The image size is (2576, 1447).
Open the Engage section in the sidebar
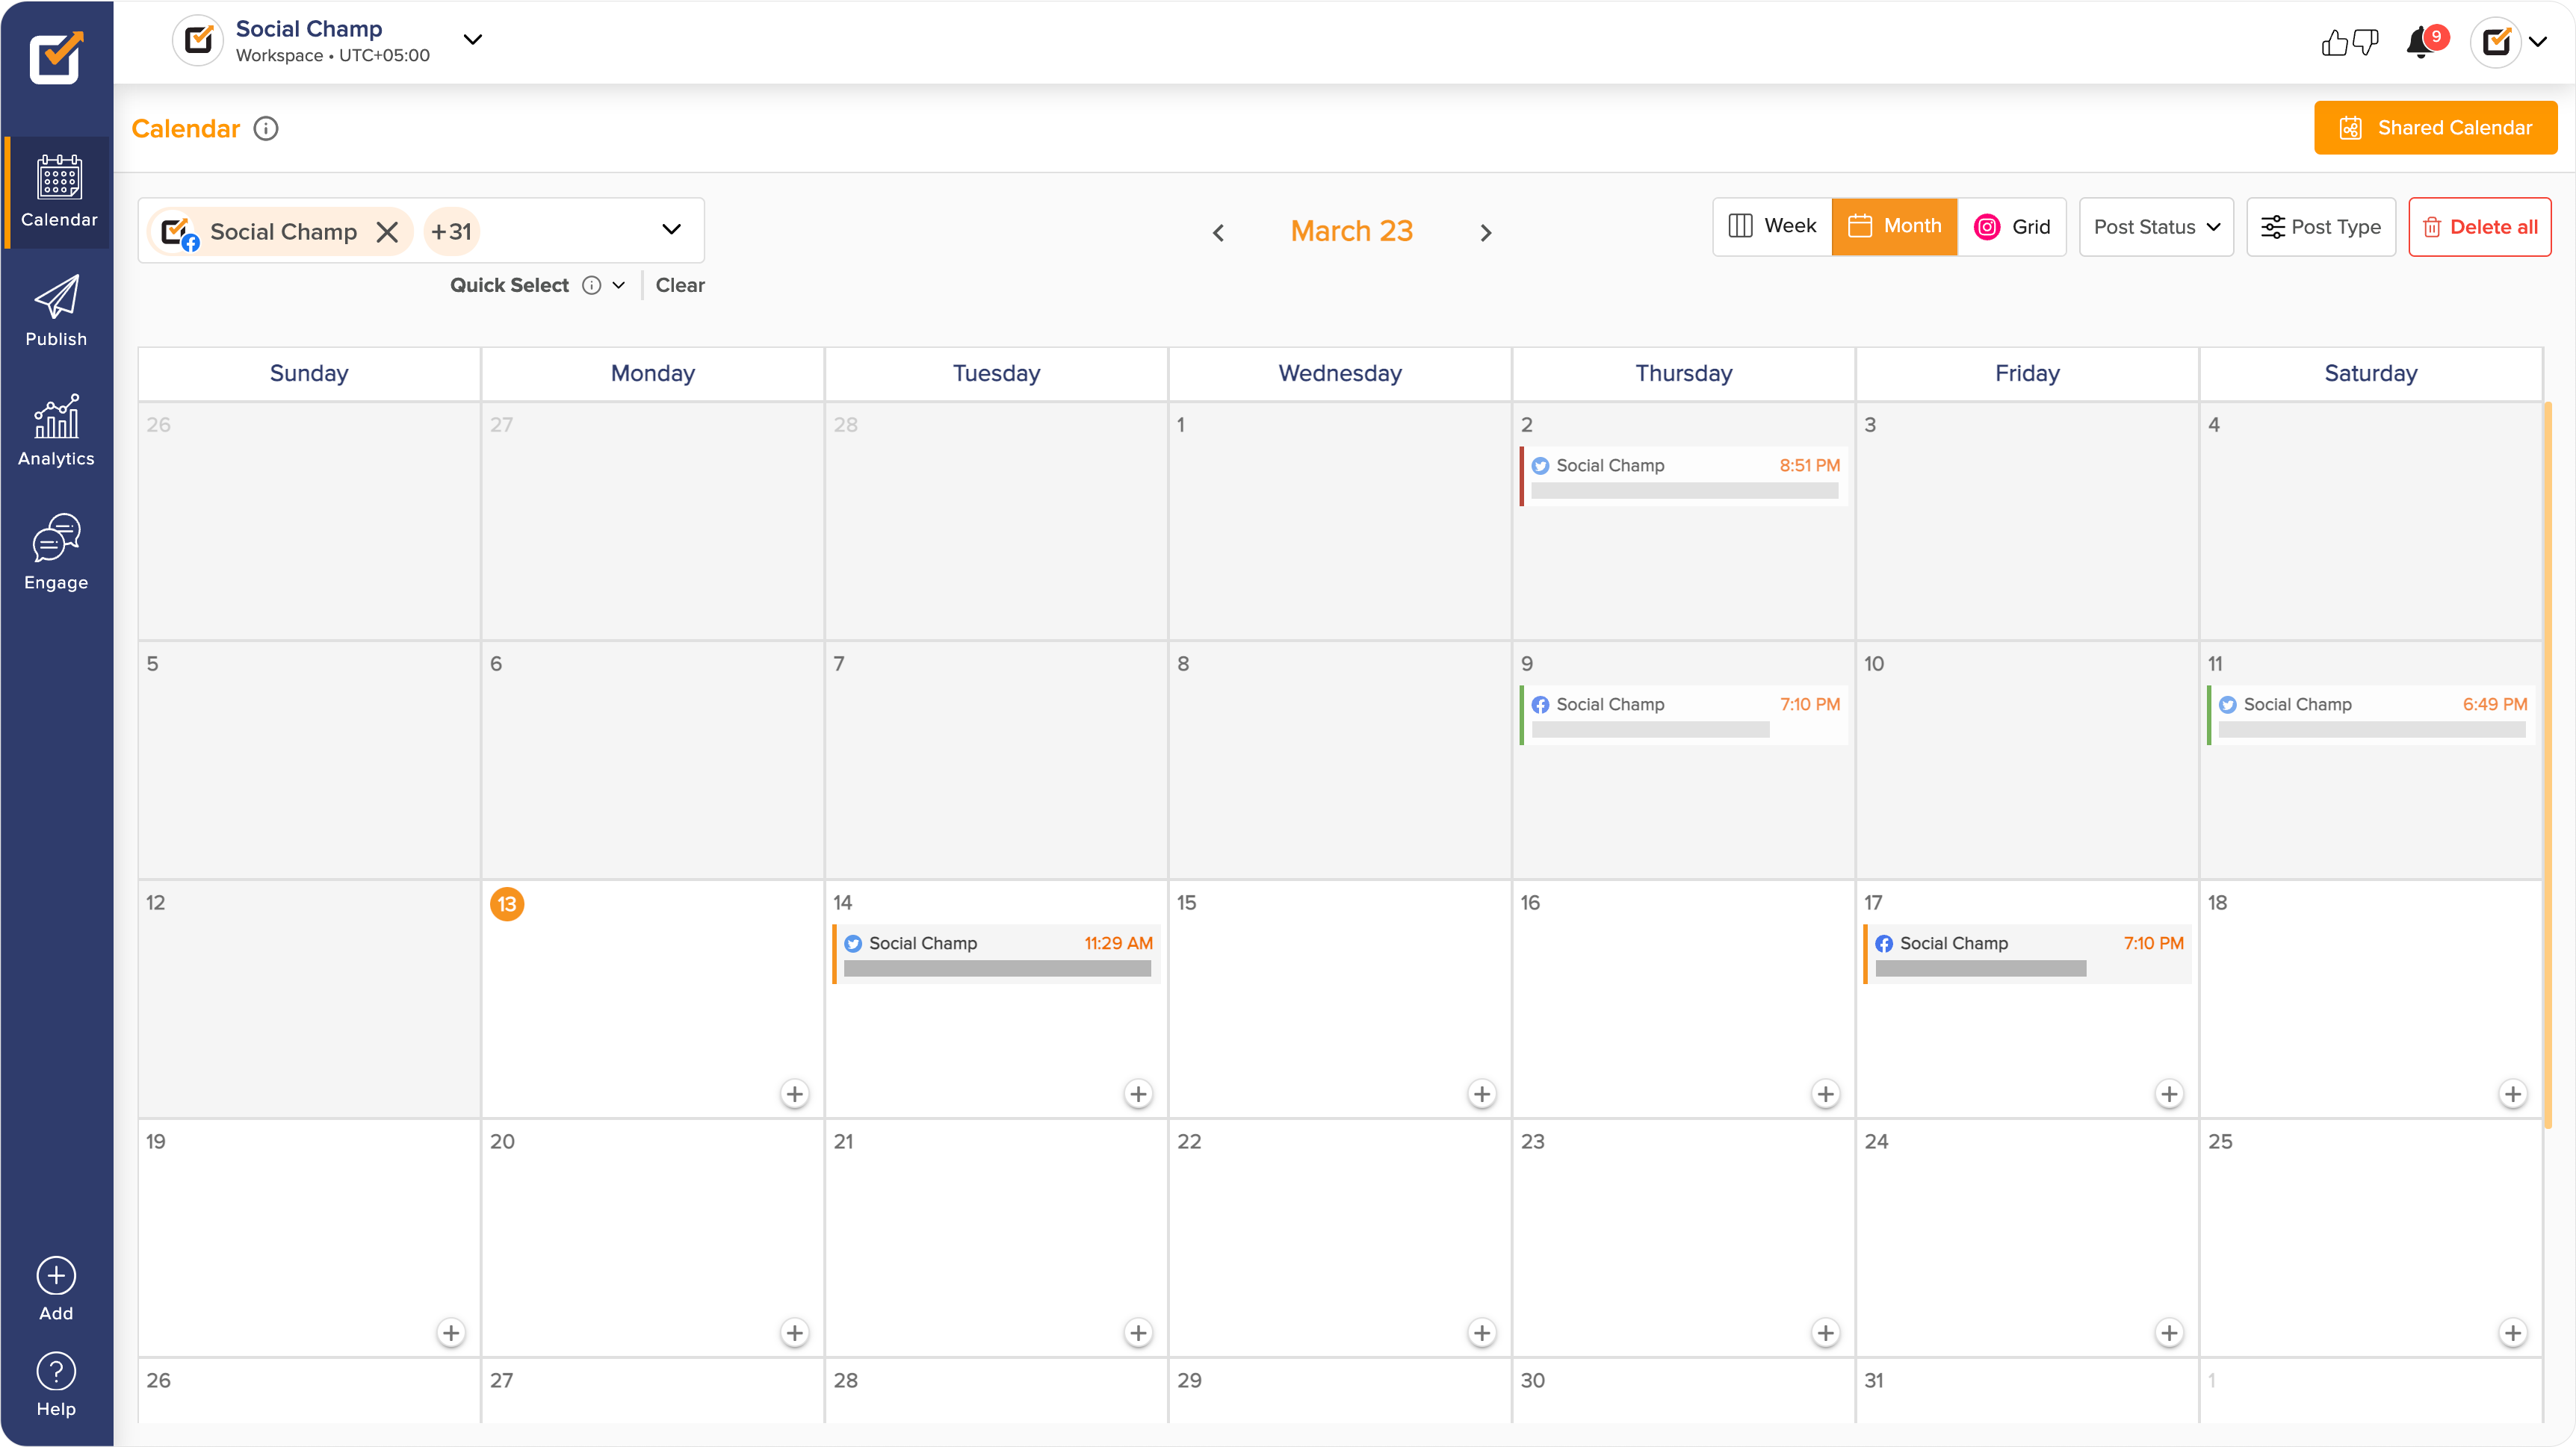(56, 553)
